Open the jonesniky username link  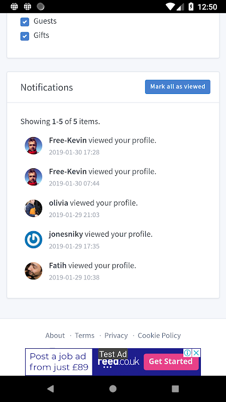pyautogui.click(x=66, y=234)
